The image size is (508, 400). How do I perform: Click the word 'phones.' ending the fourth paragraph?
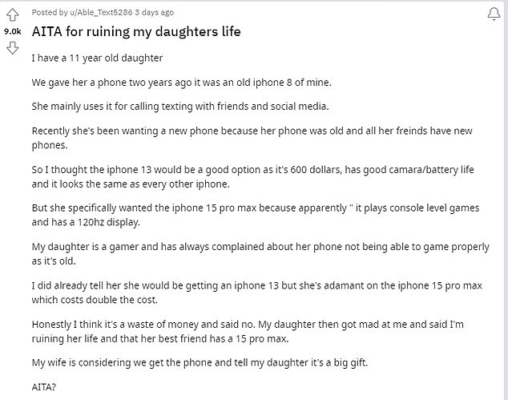[50, 145]
